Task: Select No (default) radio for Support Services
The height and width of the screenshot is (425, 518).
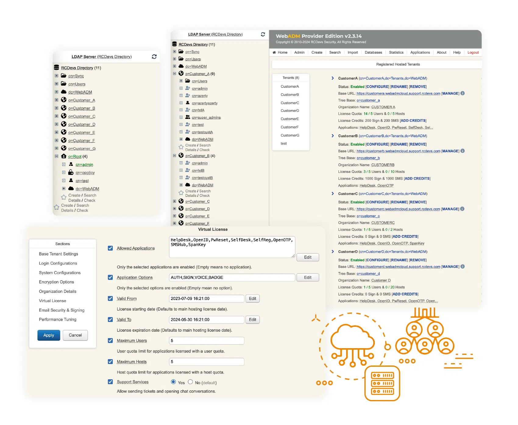Action: pos(190,382)
